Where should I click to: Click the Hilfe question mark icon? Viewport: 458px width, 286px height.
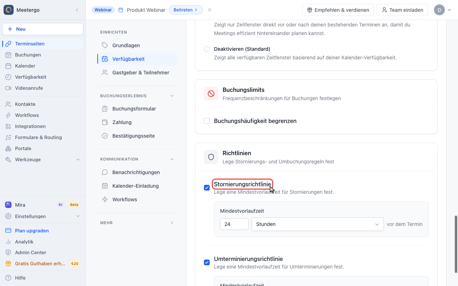tap(8, 278)
